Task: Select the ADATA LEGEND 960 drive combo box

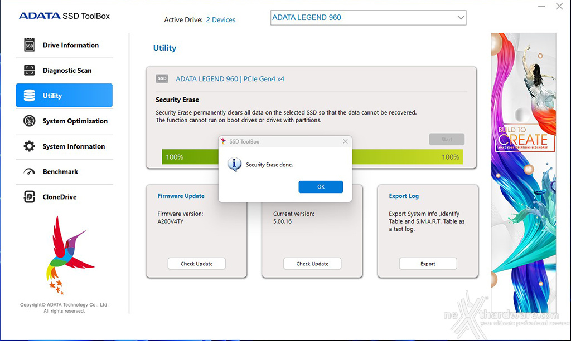Action: (368, 17)
